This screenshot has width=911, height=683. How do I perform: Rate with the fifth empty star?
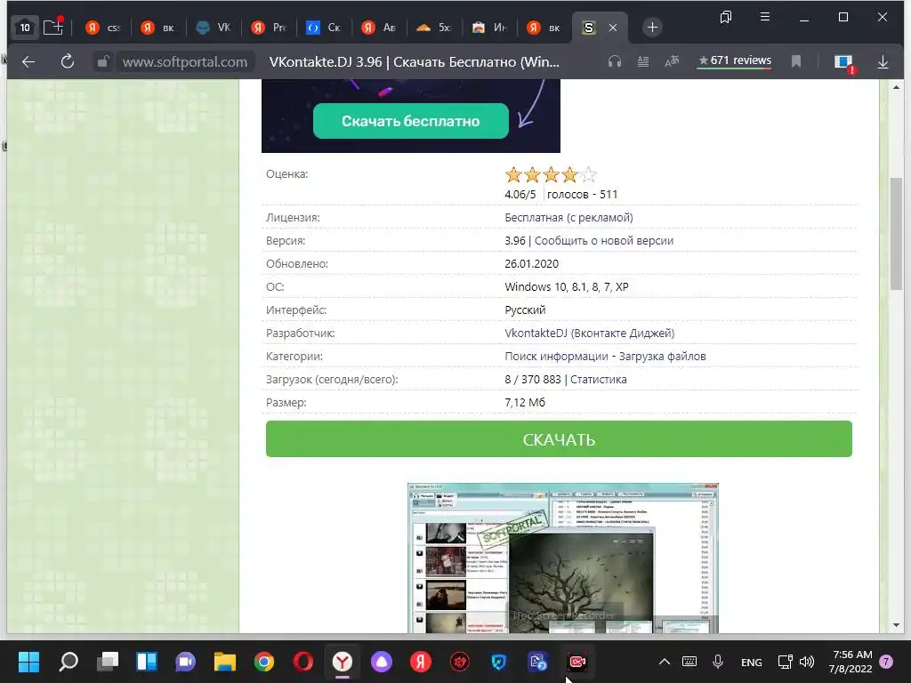[x=589, y=174]
